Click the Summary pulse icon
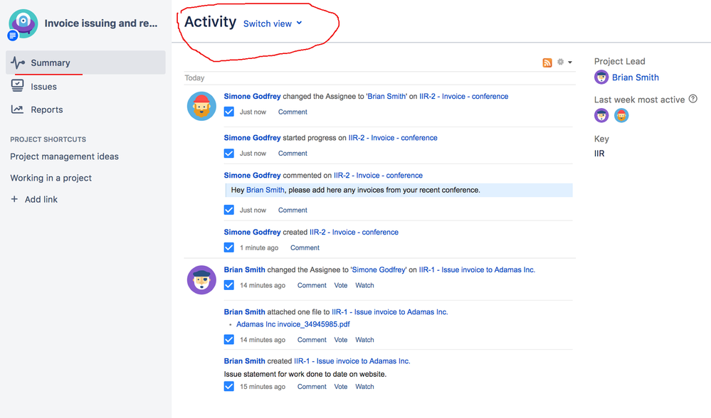The image size is (711, 418). [18, 63]
